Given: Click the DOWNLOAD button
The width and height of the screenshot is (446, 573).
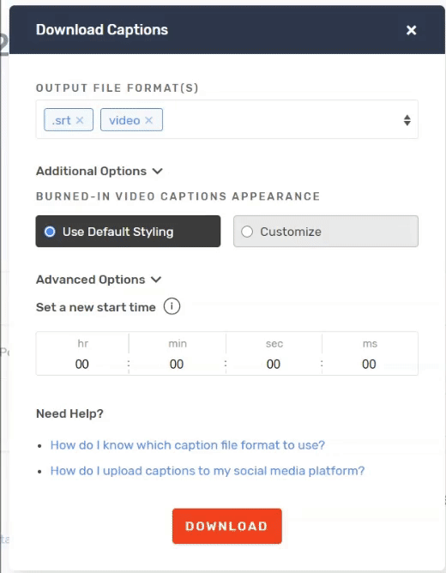Looking at the screenshot, I should (x=226, y=526).
